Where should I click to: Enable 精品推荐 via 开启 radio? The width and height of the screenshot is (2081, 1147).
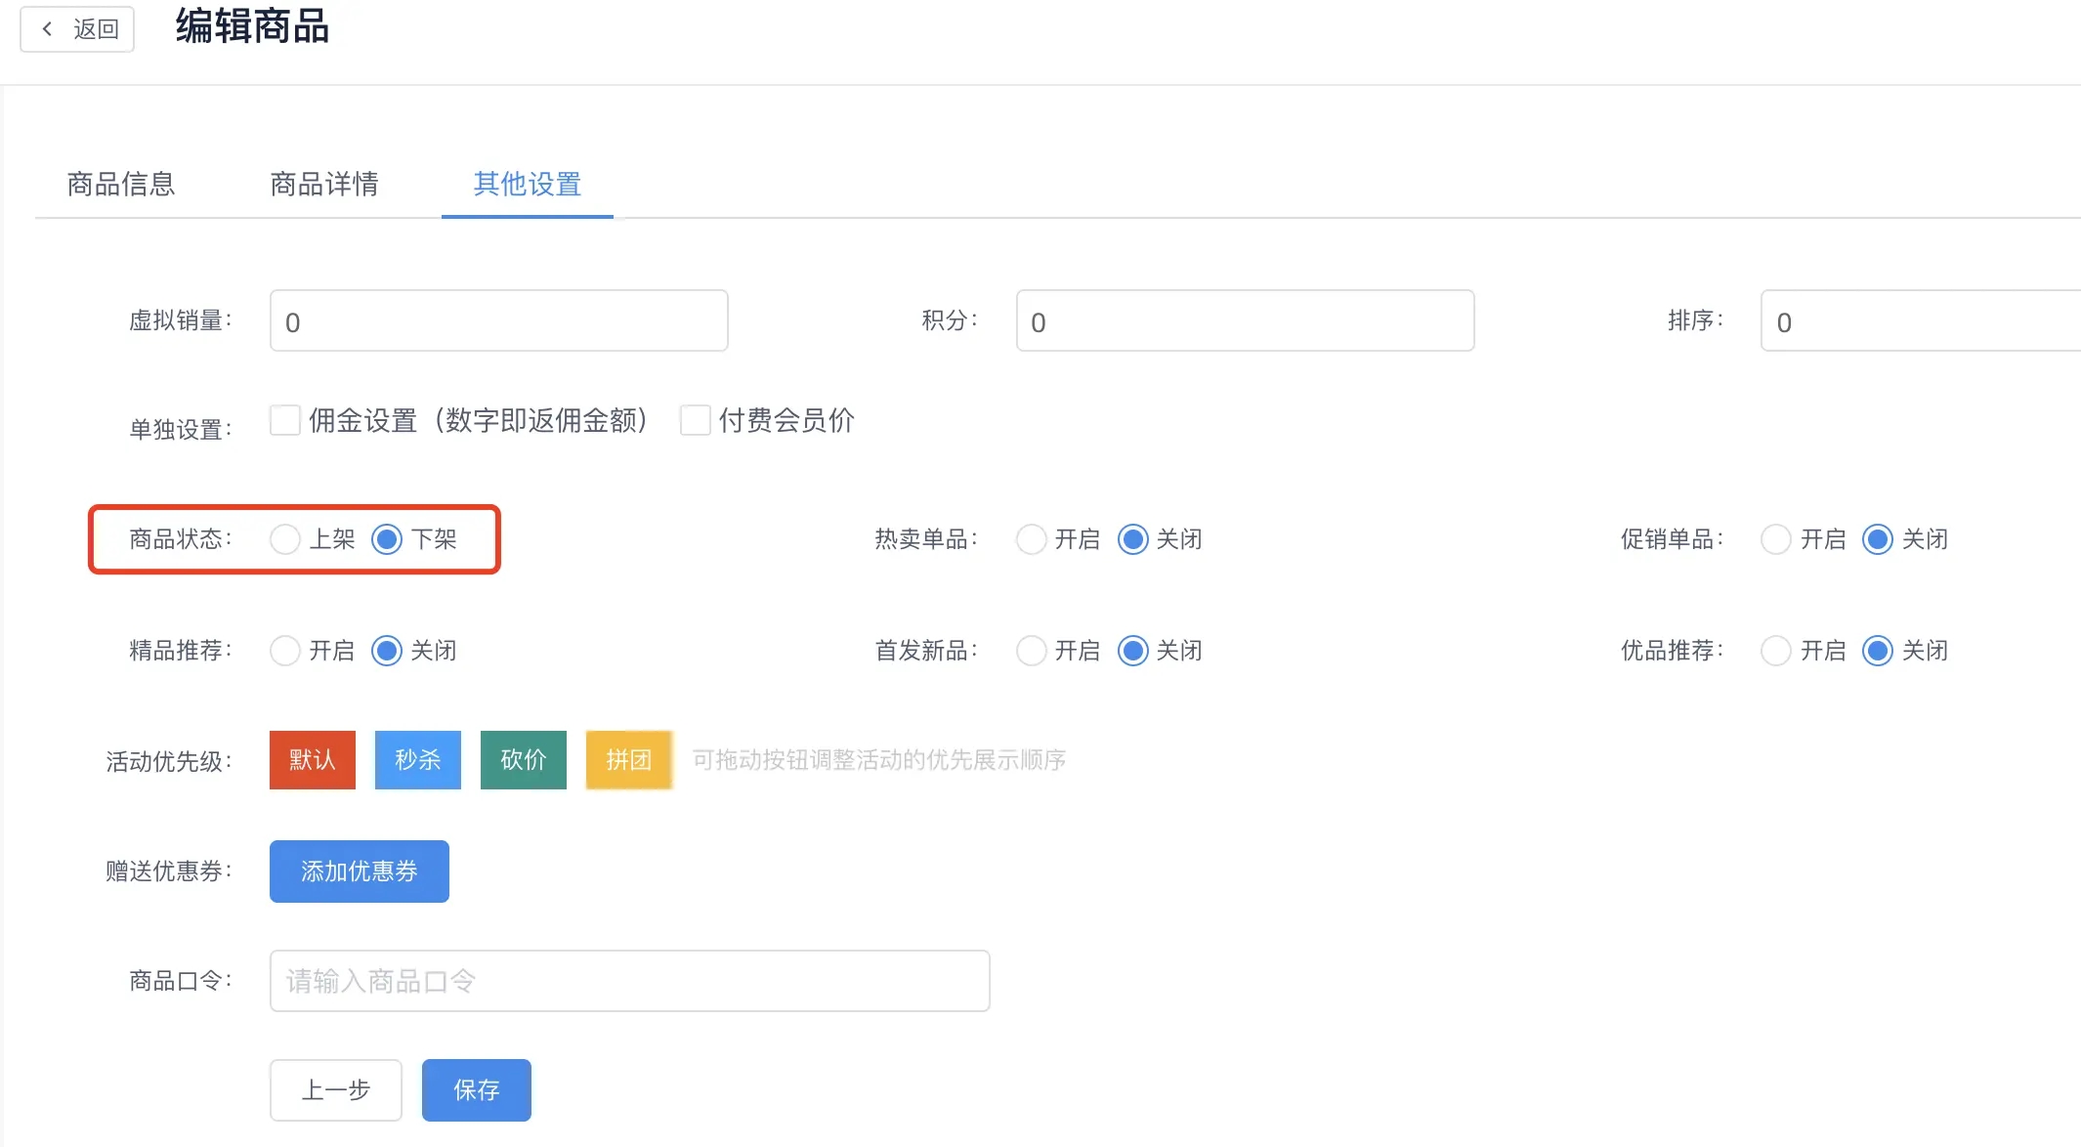pyautogui.click(x=285, y=651)
